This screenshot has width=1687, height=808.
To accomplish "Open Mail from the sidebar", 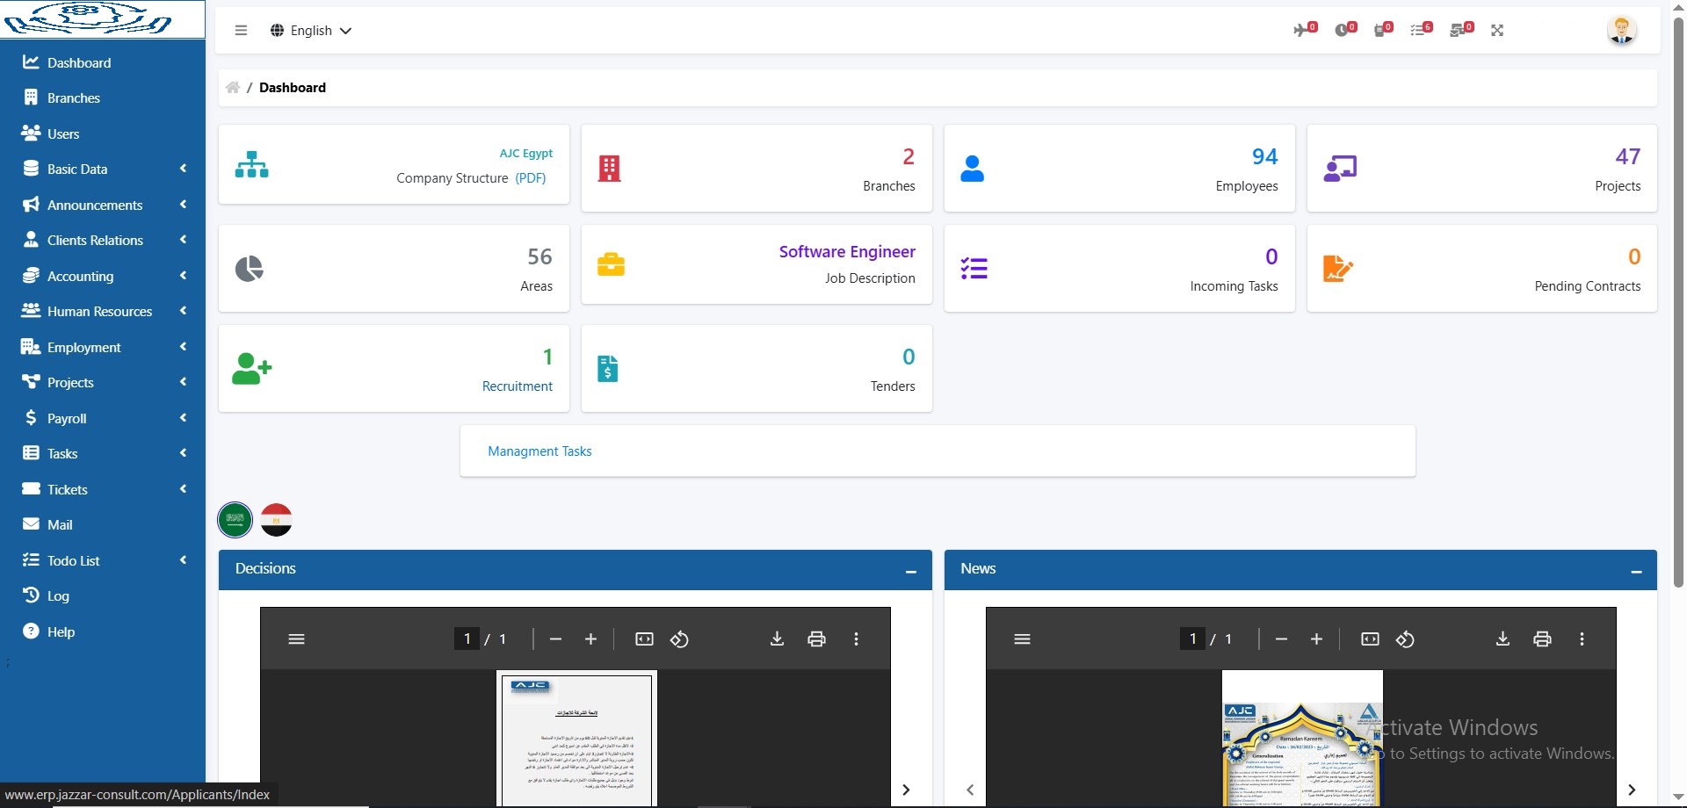I will 60,525.
